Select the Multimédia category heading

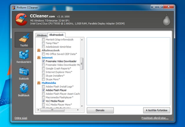tap(49, 83)
